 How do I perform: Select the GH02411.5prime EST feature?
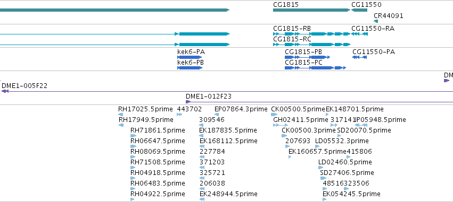tap(280, 125)
